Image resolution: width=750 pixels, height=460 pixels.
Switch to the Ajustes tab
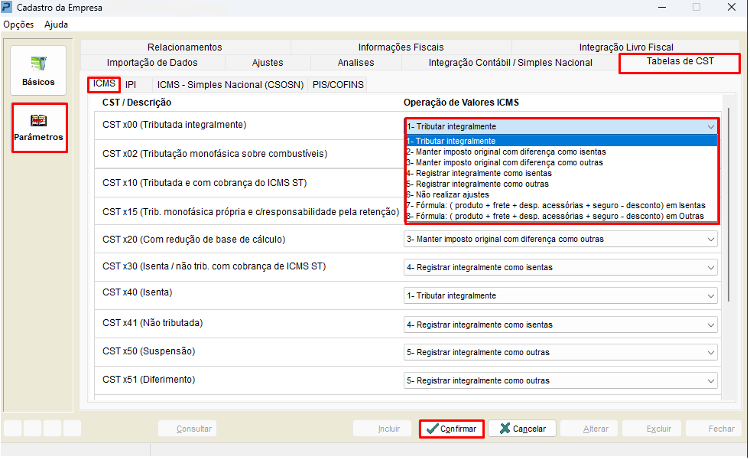(x=268, y=62)
